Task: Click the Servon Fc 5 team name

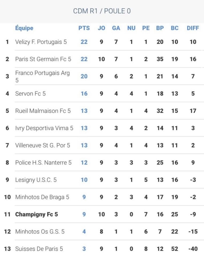Action: point(30,94)
